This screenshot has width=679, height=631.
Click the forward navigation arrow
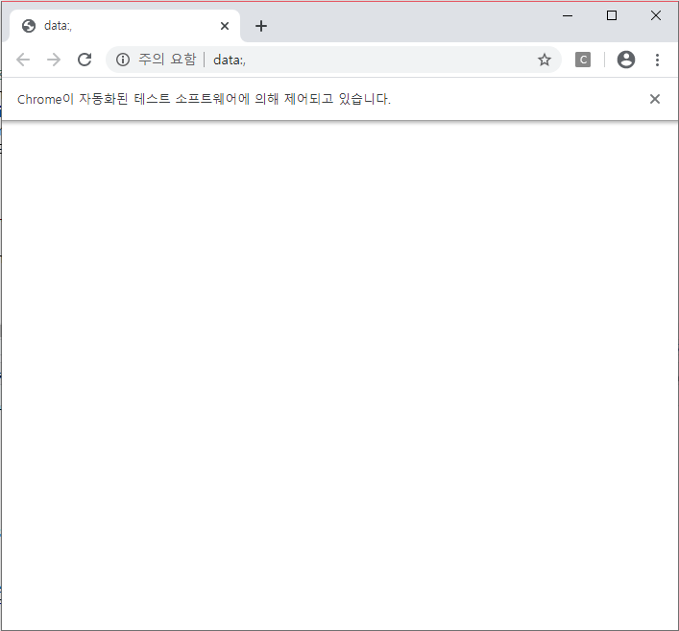(x=54, y=60)
